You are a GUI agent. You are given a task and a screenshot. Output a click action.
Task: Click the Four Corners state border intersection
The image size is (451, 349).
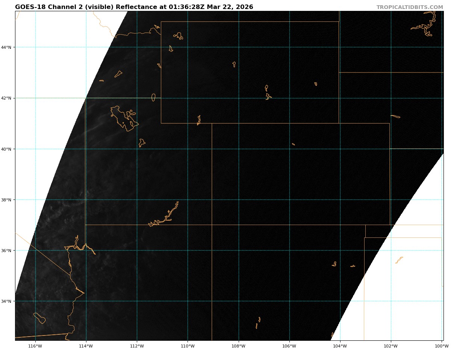pos(212,225)
